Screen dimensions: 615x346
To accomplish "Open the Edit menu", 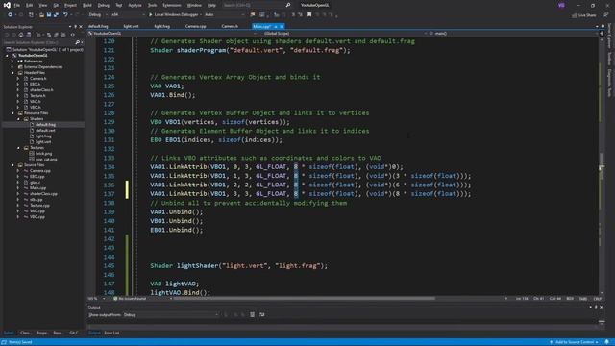I will coord(30,5).
